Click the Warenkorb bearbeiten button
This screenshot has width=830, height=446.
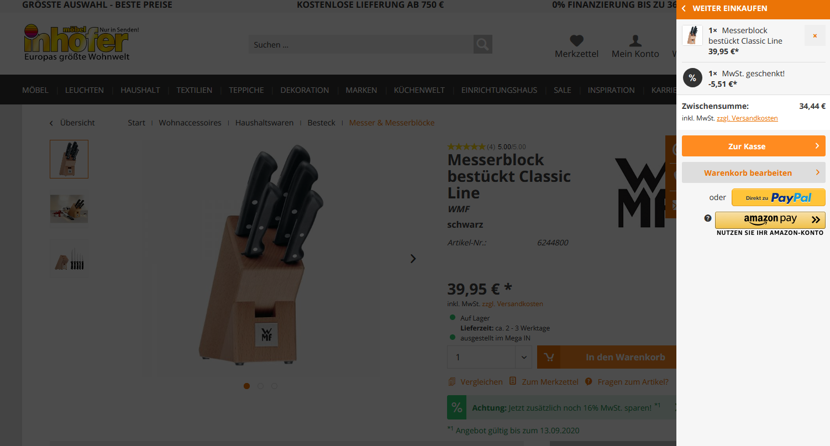pyautogui.click(x=754, y=172)
